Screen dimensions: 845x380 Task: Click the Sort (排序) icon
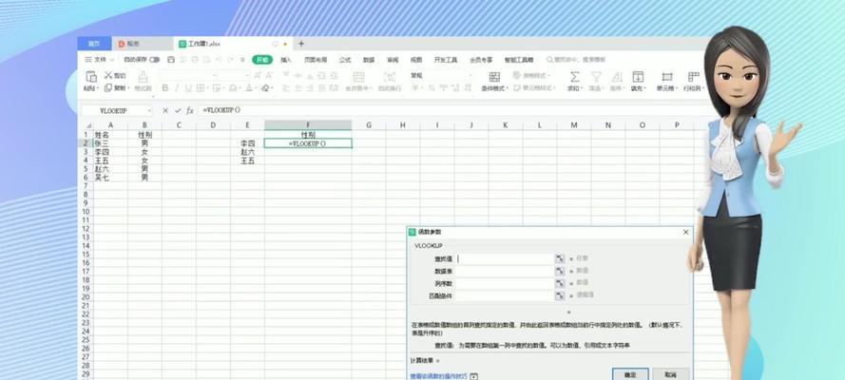point(617,76)
